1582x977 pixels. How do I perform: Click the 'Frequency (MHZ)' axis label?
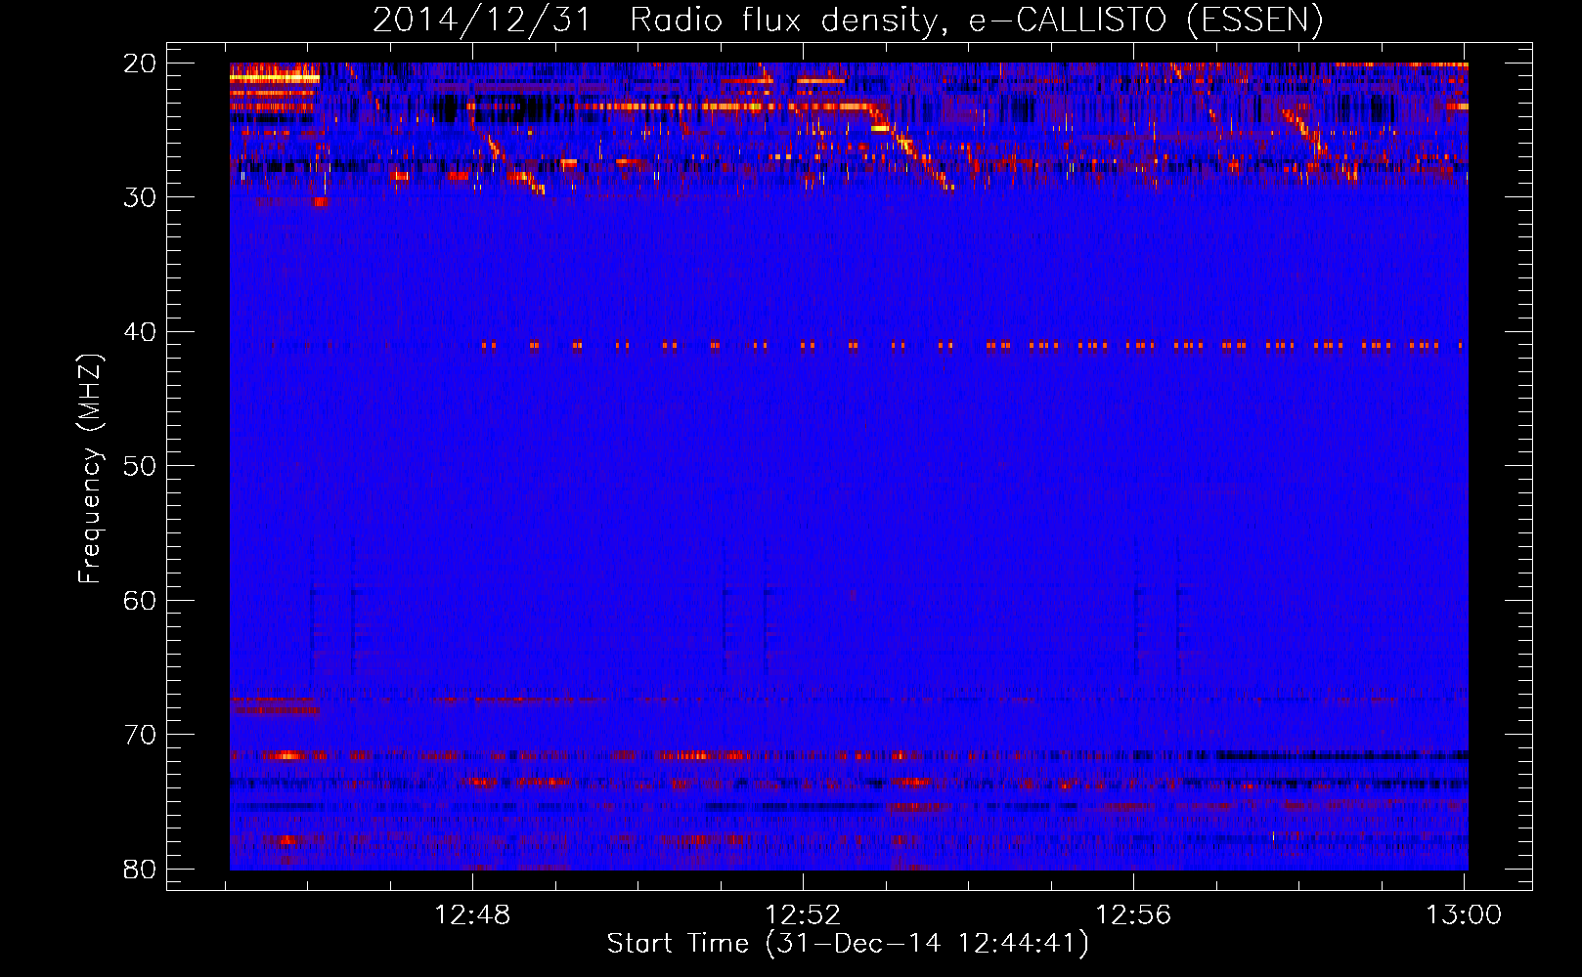click(90, 469)
